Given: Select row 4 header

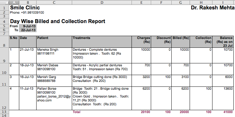Looking at the screenshot, I should 5,21.
